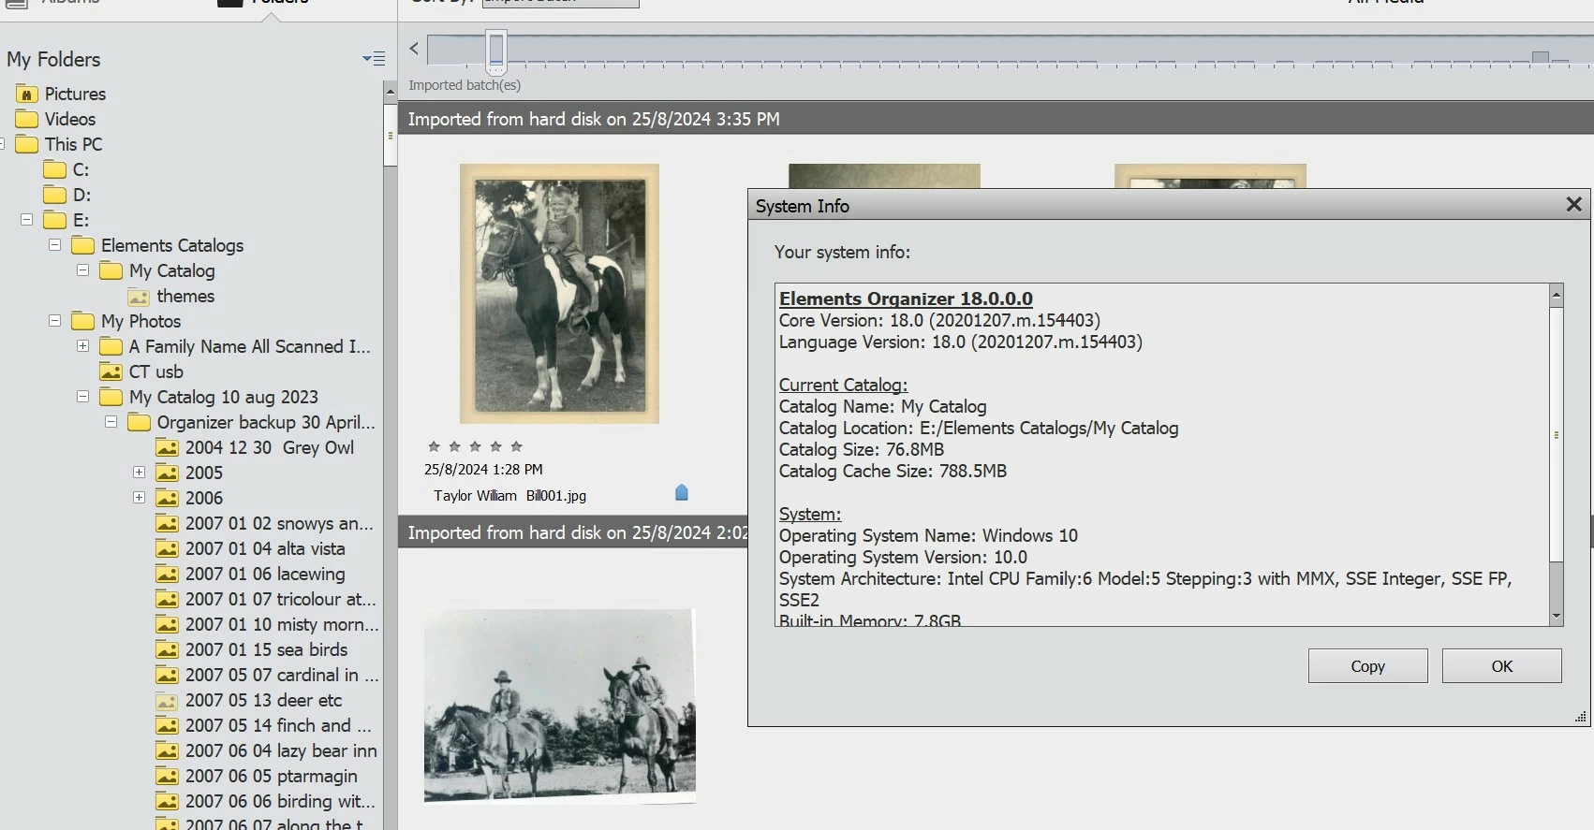Expand A Family Name All Scanned folder
This screenshot has height=830, width=1594.
[82, 345]
